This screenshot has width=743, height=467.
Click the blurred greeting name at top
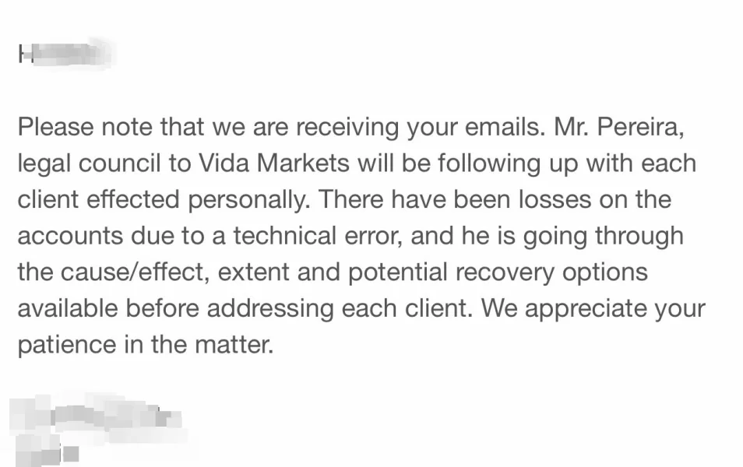tap(66, 54)
